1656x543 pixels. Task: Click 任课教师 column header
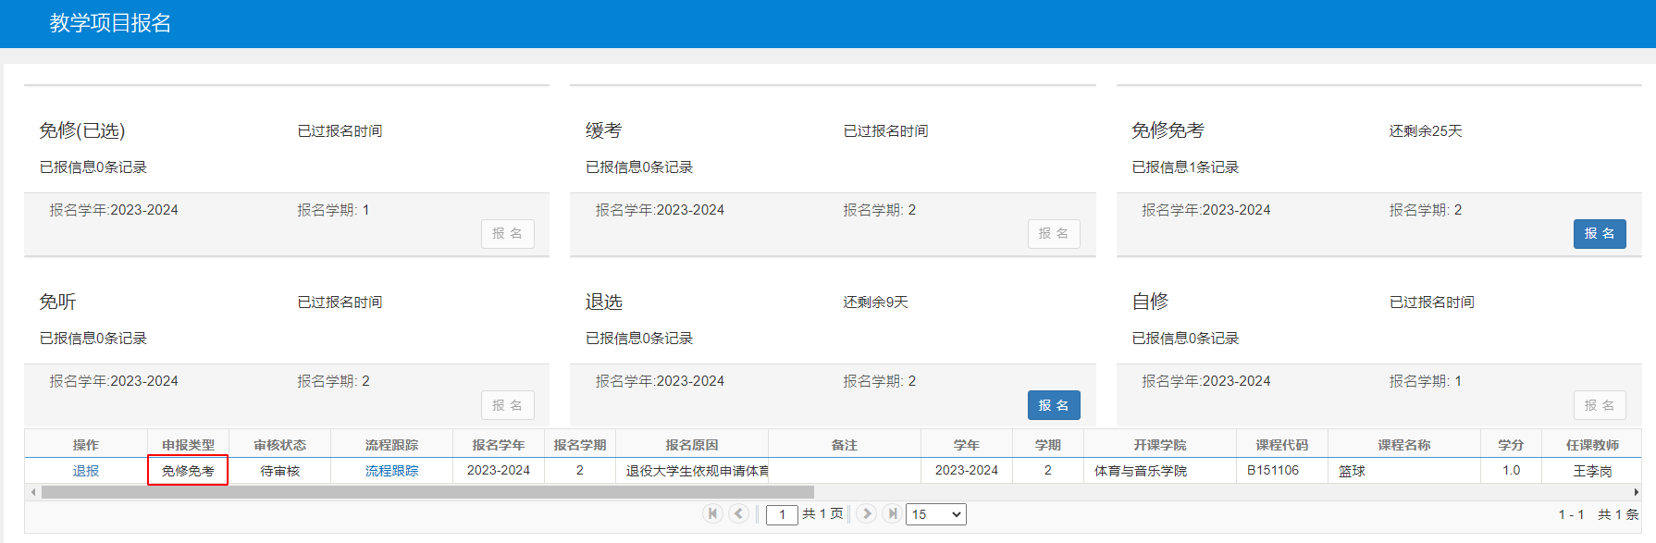(x=1592, y=445)
